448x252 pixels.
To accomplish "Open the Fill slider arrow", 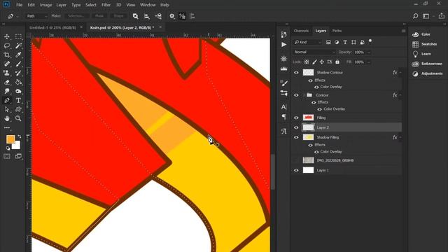I will (369, 62).
